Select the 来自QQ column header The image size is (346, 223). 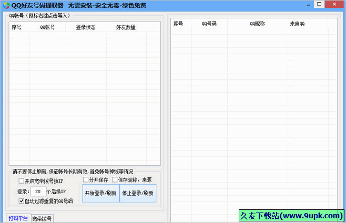[308, 24]
